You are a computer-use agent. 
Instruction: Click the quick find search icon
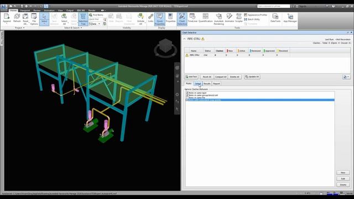(x=105, y=19)
